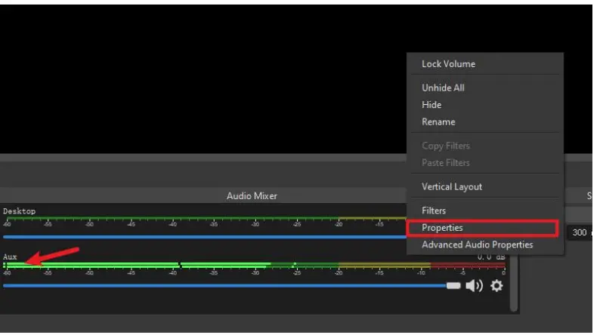This screenshot has width=603, height=335.
Task: Click the Audio Mixer vertical scrollbar
Action: [514, 284]
